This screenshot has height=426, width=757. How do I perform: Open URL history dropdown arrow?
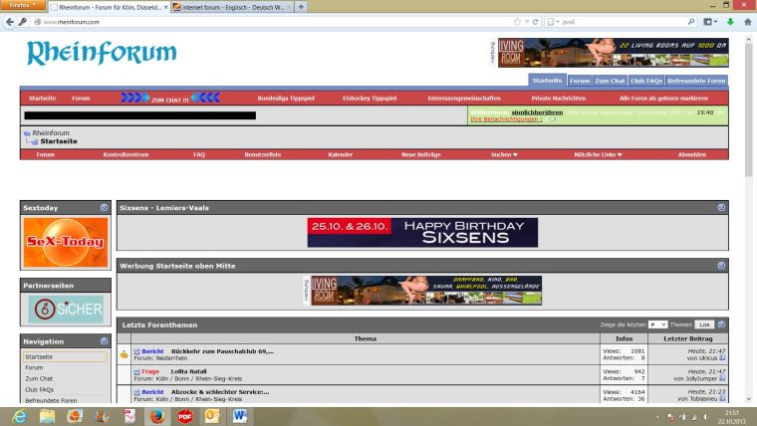coord(527,22)
